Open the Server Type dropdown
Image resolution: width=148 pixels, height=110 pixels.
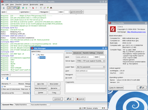tap(91, 61)
